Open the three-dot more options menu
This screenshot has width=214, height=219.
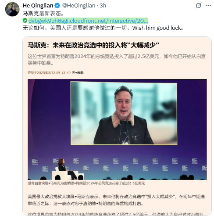pos(208,6)
